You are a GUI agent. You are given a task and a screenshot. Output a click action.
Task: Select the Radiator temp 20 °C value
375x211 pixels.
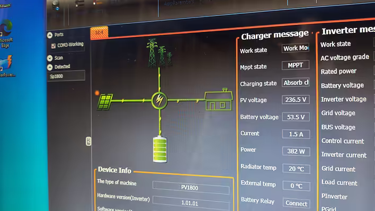click(x=296, y=169)
